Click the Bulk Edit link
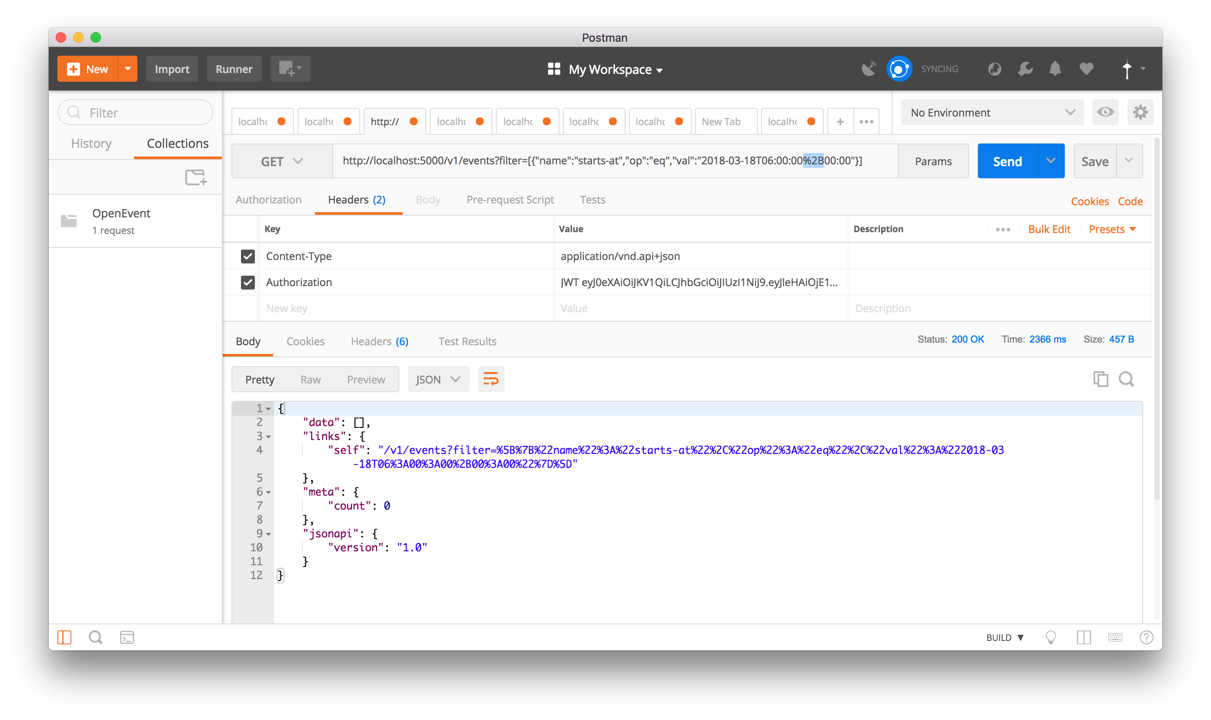This screenshot has height=720, width=1211. click(1049, 230)
